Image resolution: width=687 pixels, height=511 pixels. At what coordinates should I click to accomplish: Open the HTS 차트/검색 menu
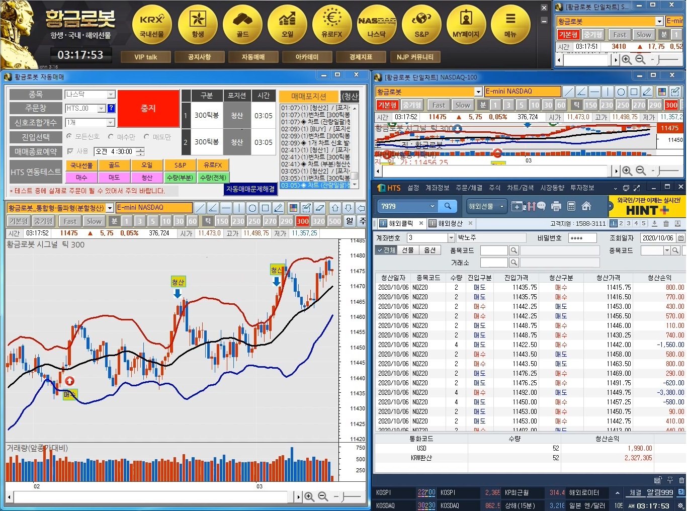point(520,188)
